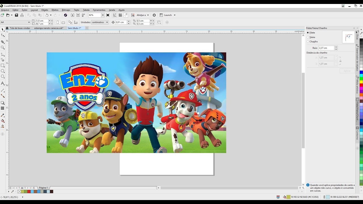This screenshot has width=363, height=204.
Task: Select the Ellipse tool
Action: [3, 71]
